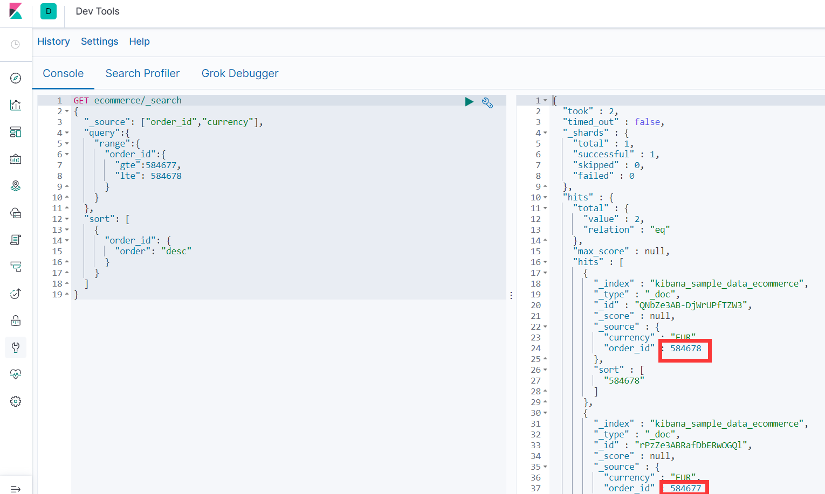Switch to Grok Debugger tab

click(x=240, y=73)
